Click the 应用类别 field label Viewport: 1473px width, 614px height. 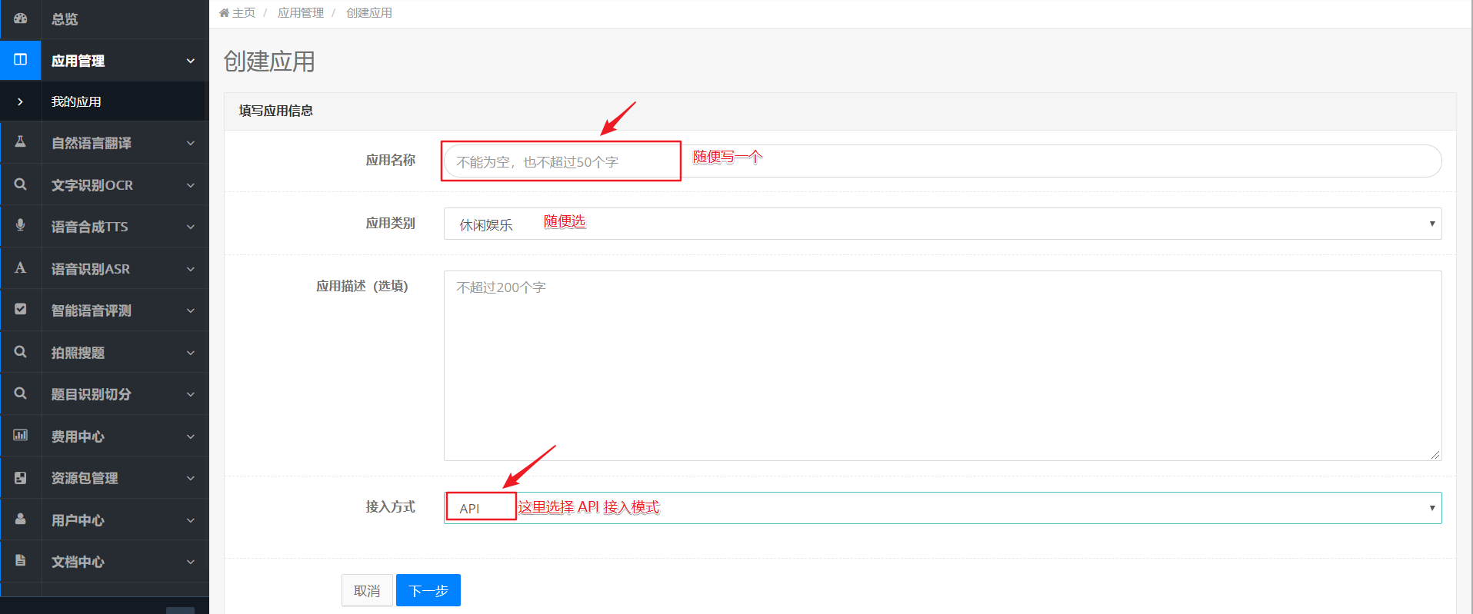coord(391,223)
